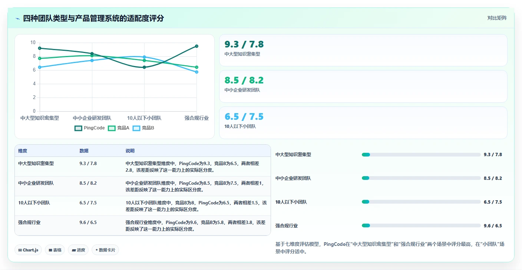Click the 基于七维度评估模型 summary paragraph
The image size is (522, 270).
point(390,248)
